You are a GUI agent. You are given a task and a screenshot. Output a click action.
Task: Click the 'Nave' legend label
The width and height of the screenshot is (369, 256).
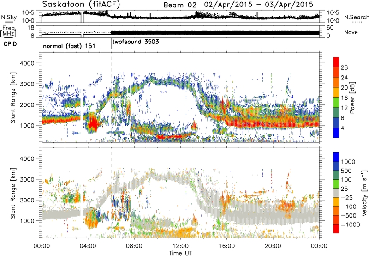click(x=351, y=32)
